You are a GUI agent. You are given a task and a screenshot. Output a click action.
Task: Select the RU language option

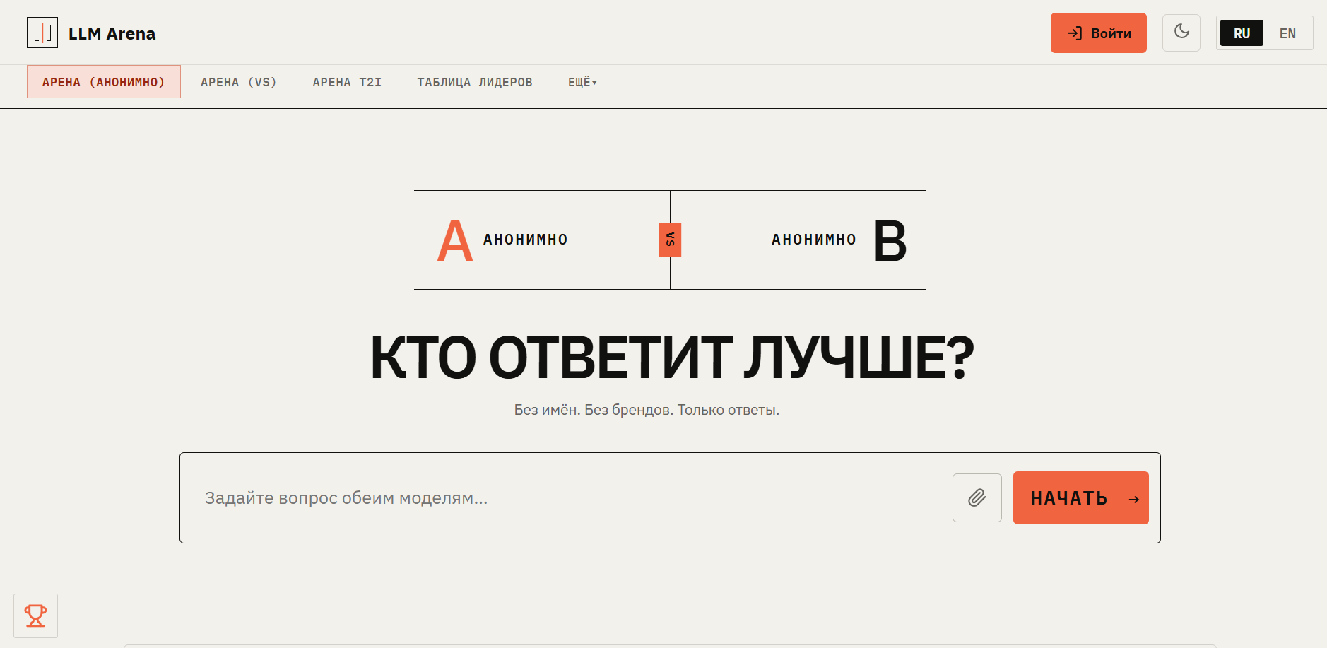[1242, 33]
